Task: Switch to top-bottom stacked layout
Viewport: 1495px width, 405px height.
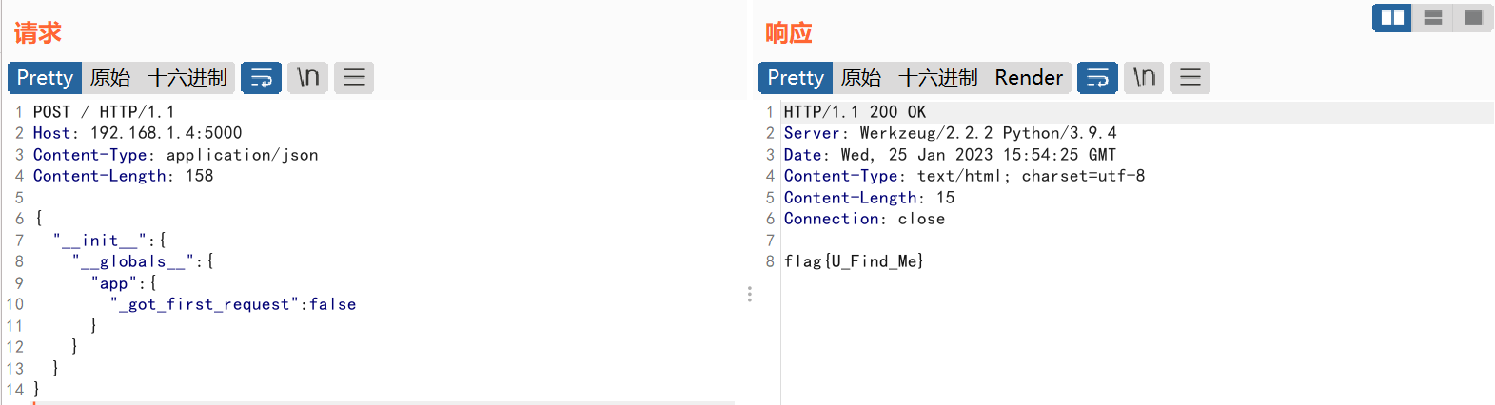Action: (x=1433, y=17)
